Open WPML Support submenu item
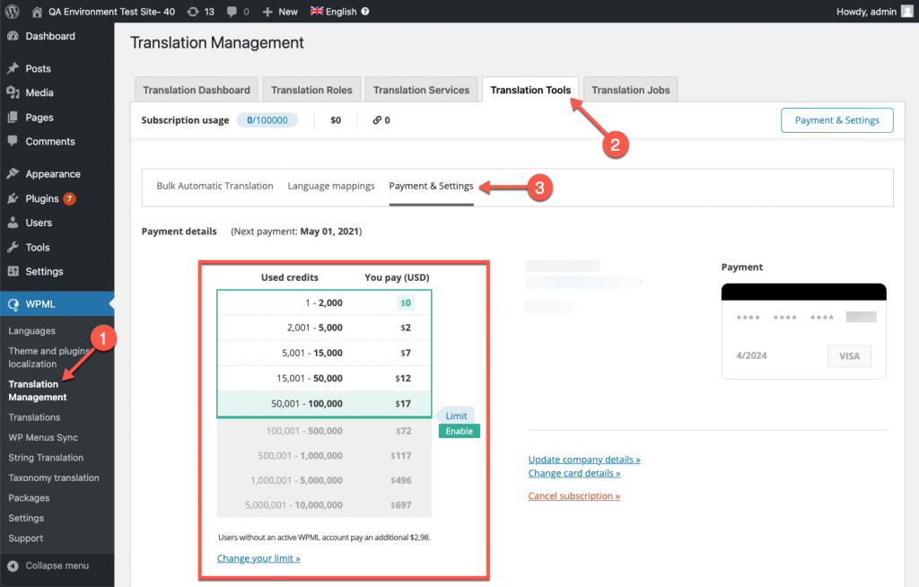The width and height of the screenshot is (919, 587). coord(26,539)
